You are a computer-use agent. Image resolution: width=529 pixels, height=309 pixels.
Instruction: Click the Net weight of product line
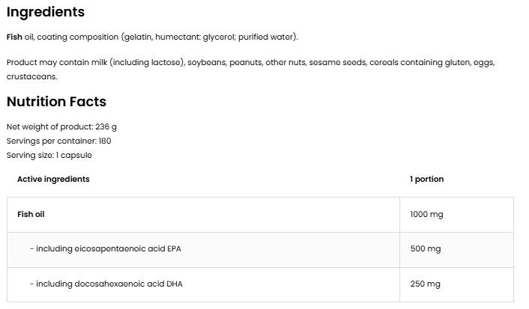pyautogui.click(x=61, y=126)
